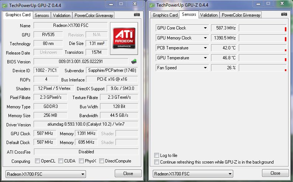Screen dimensions: 293x182
Task: Click the Die Size field 131 mm²
Action: (97, 43)
